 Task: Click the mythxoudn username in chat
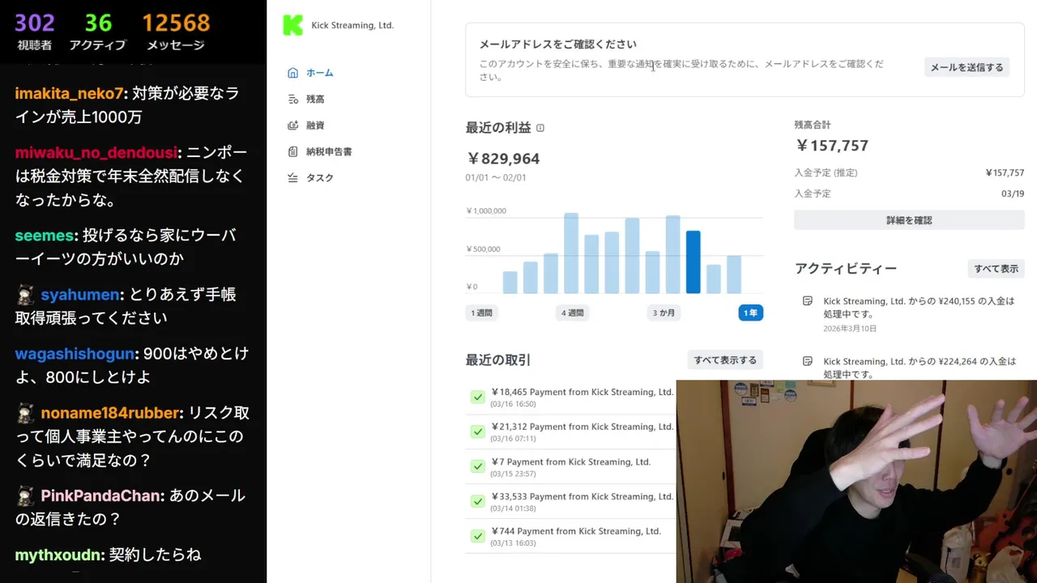[59, 555]
